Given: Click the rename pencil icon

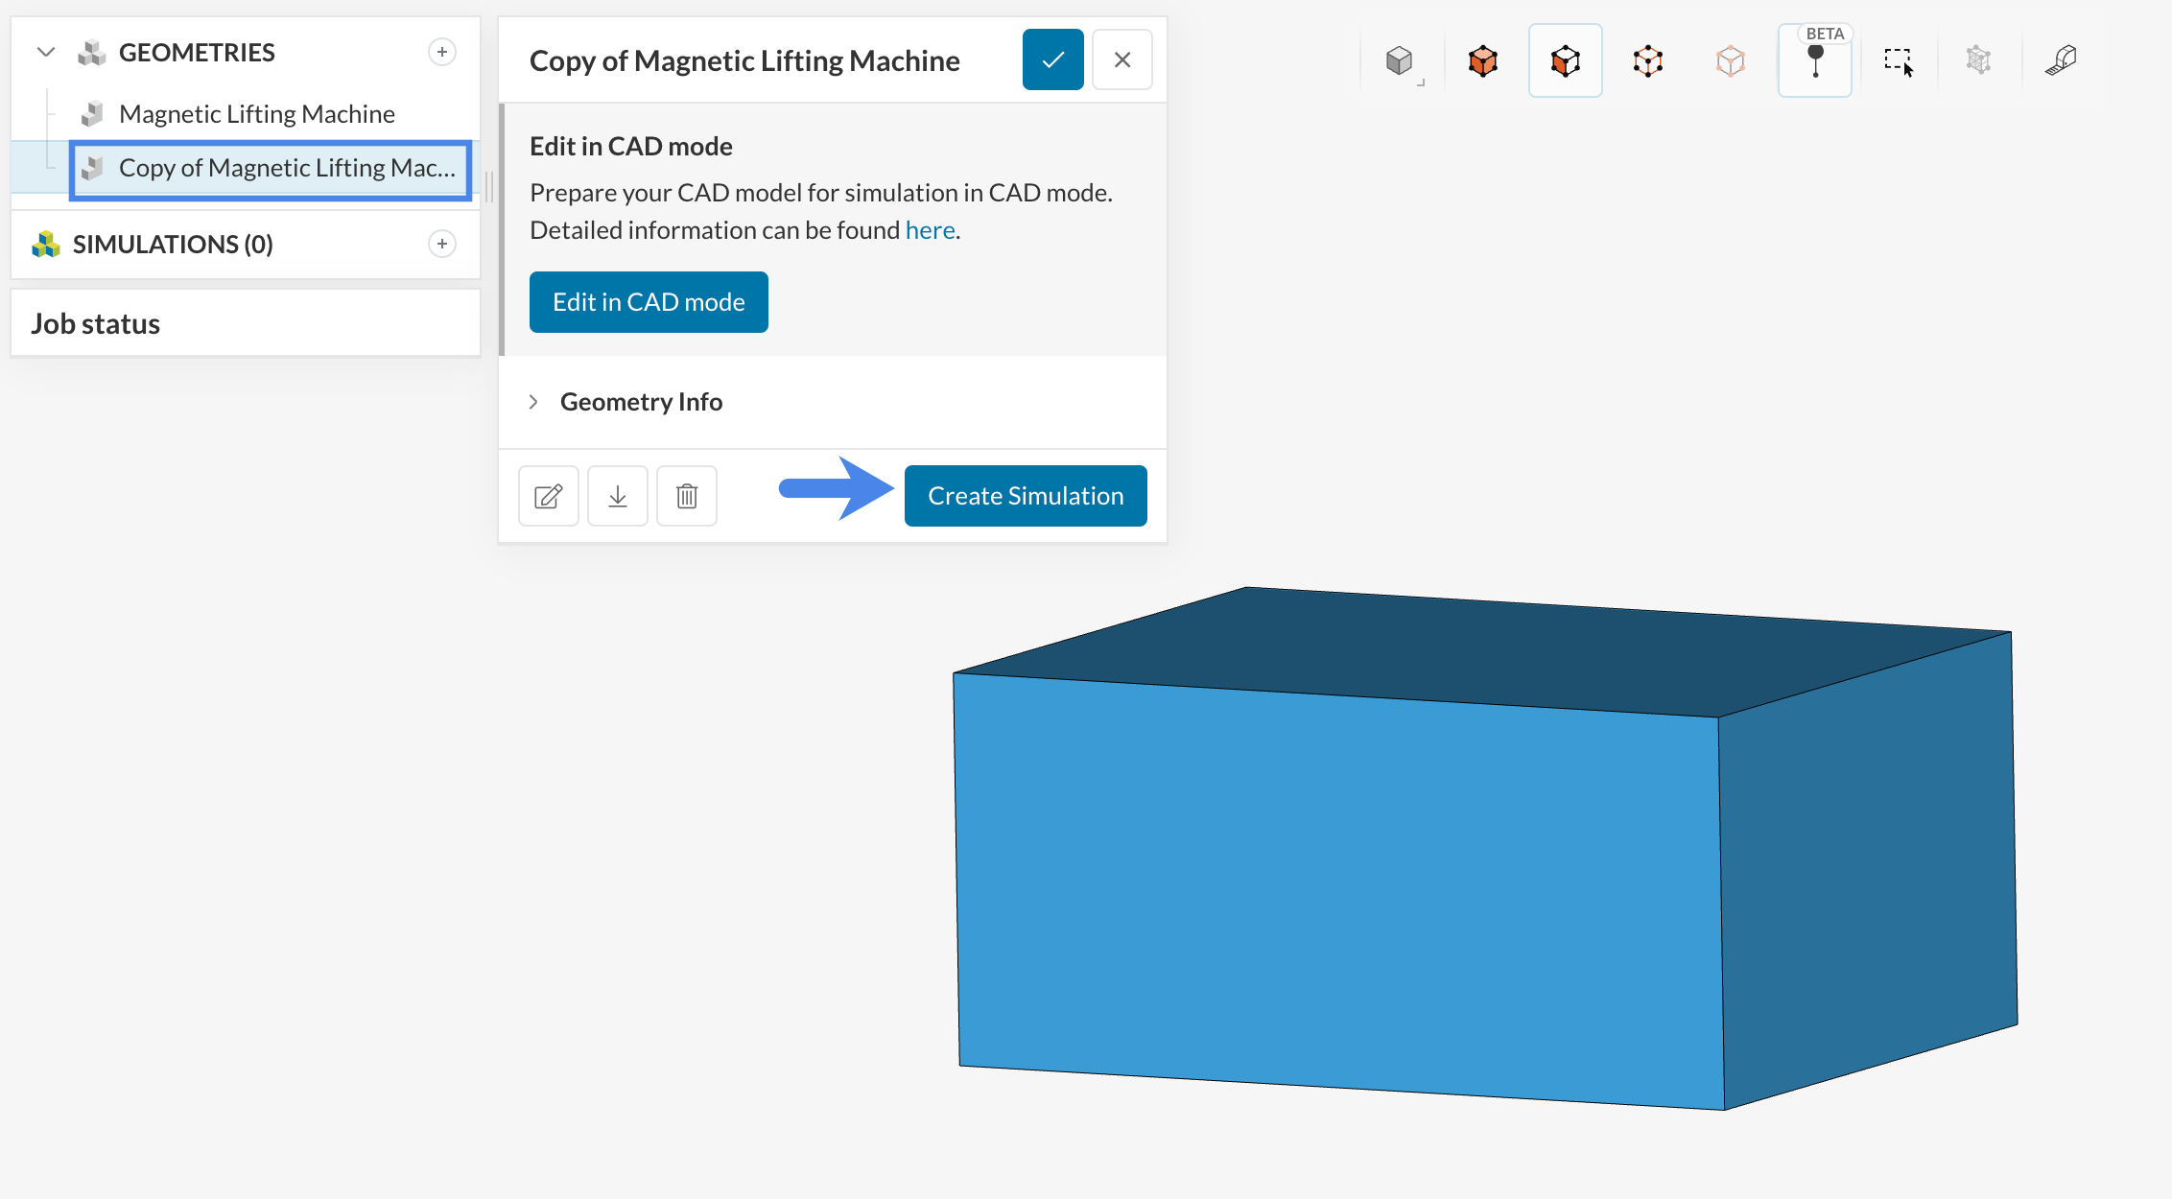Looking at the screenshot, I should (548, 496).
